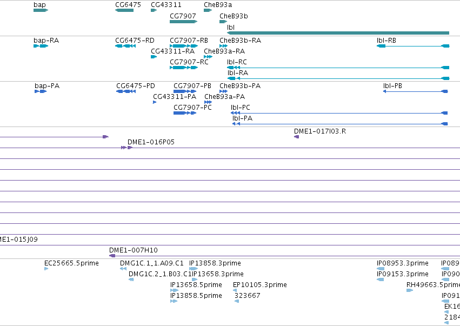460x326 pixels.
Task: Select the bap gene glyph
Action: [41, 10]
